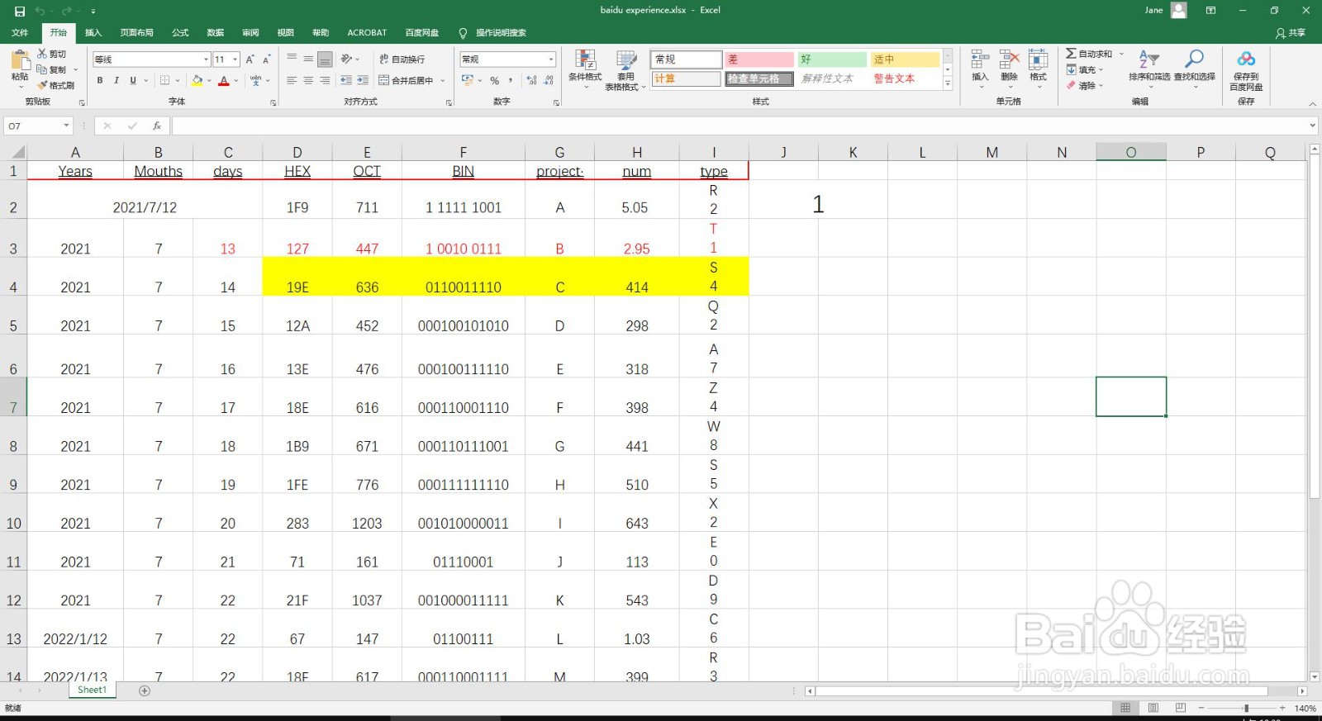Switch to the Formulas (公式) tab
Viewport: 1322px width, 721px height.
click(x=180, y=33)
